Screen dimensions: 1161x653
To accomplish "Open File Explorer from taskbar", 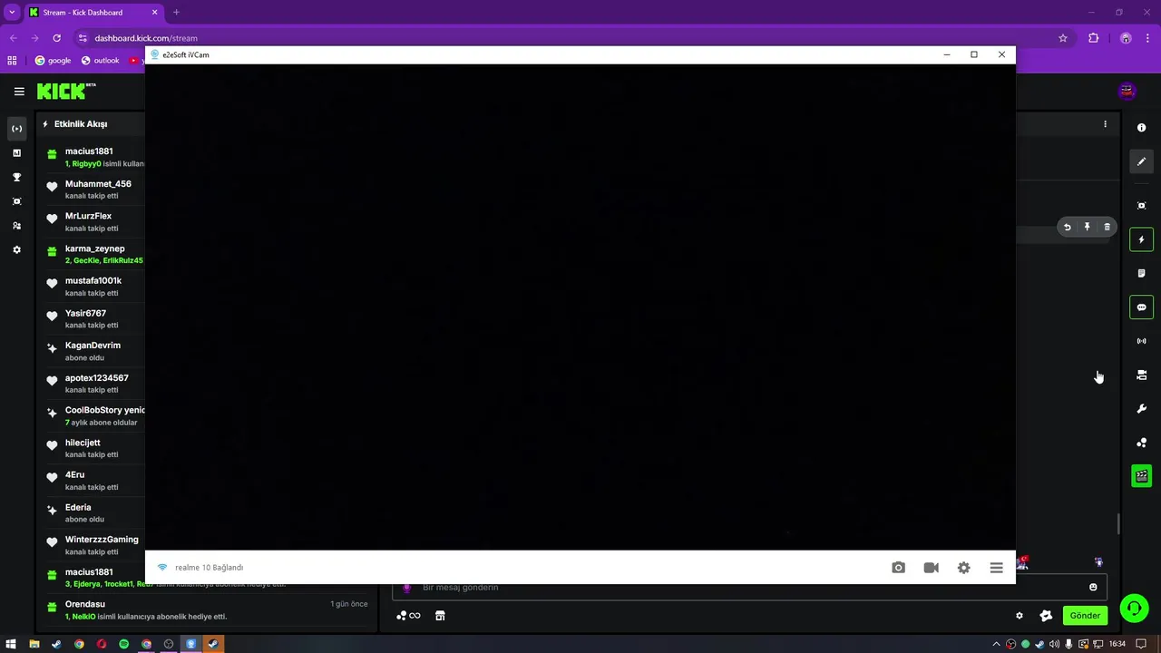I will 34,644.
